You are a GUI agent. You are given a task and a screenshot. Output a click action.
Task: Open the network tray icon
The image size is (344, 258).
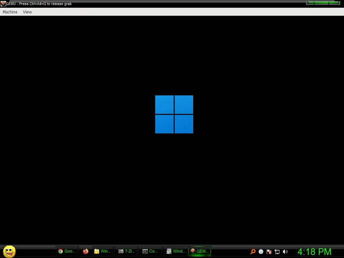[x=277, y=252]
